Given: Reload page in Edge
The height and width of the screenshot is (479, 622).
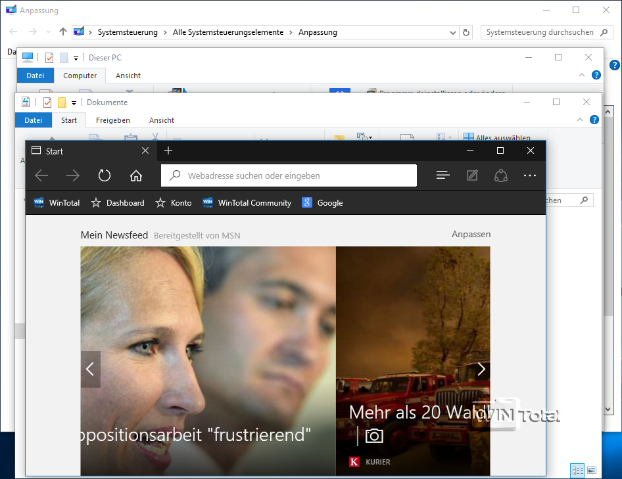Looking at the screenshot, I should (x=105, y=175).
